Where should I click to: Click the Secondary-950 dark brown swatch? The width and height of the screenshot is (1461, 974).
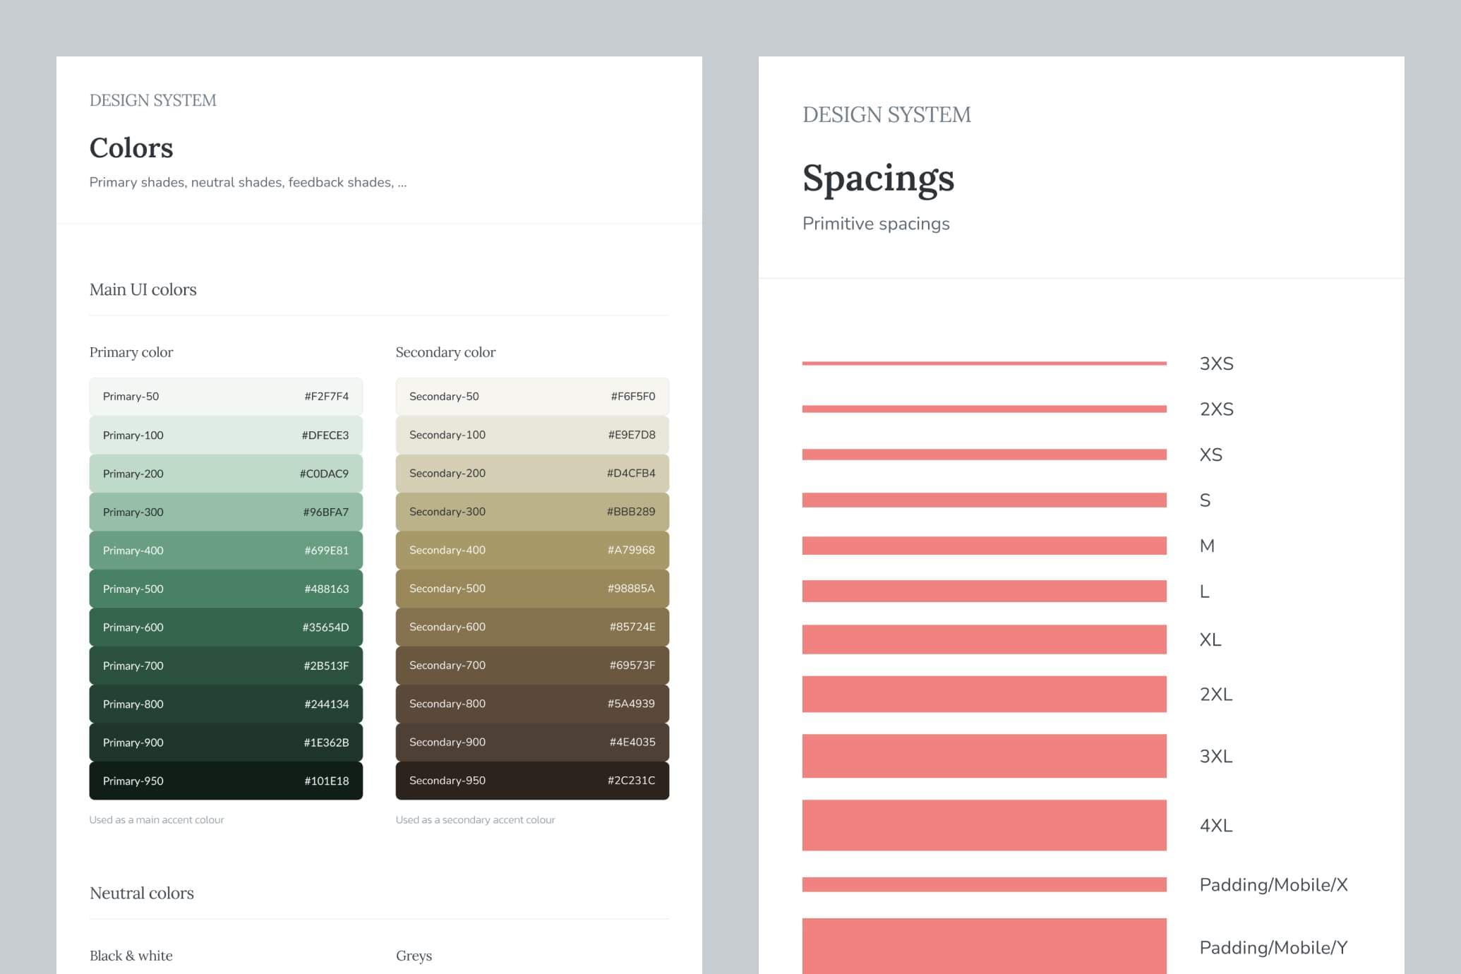(x=531, y=780)
